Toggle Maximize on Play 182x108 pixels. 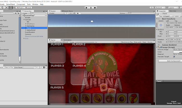tap(127, 42)
